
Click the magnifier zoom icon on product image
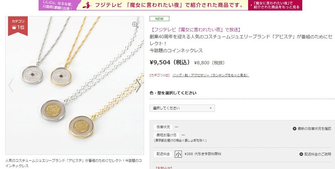[135, 24]
